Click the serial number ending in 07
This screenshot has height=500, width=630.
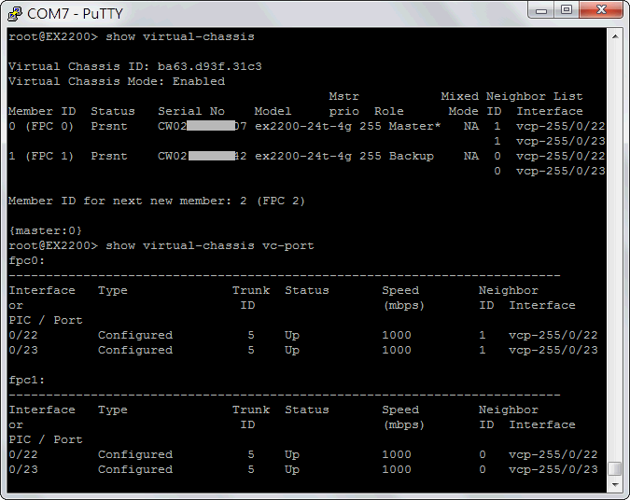(x=203, y=126)
